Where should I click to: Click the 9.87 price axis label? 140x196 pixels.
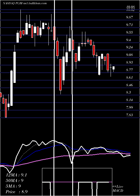pos(129,17)
